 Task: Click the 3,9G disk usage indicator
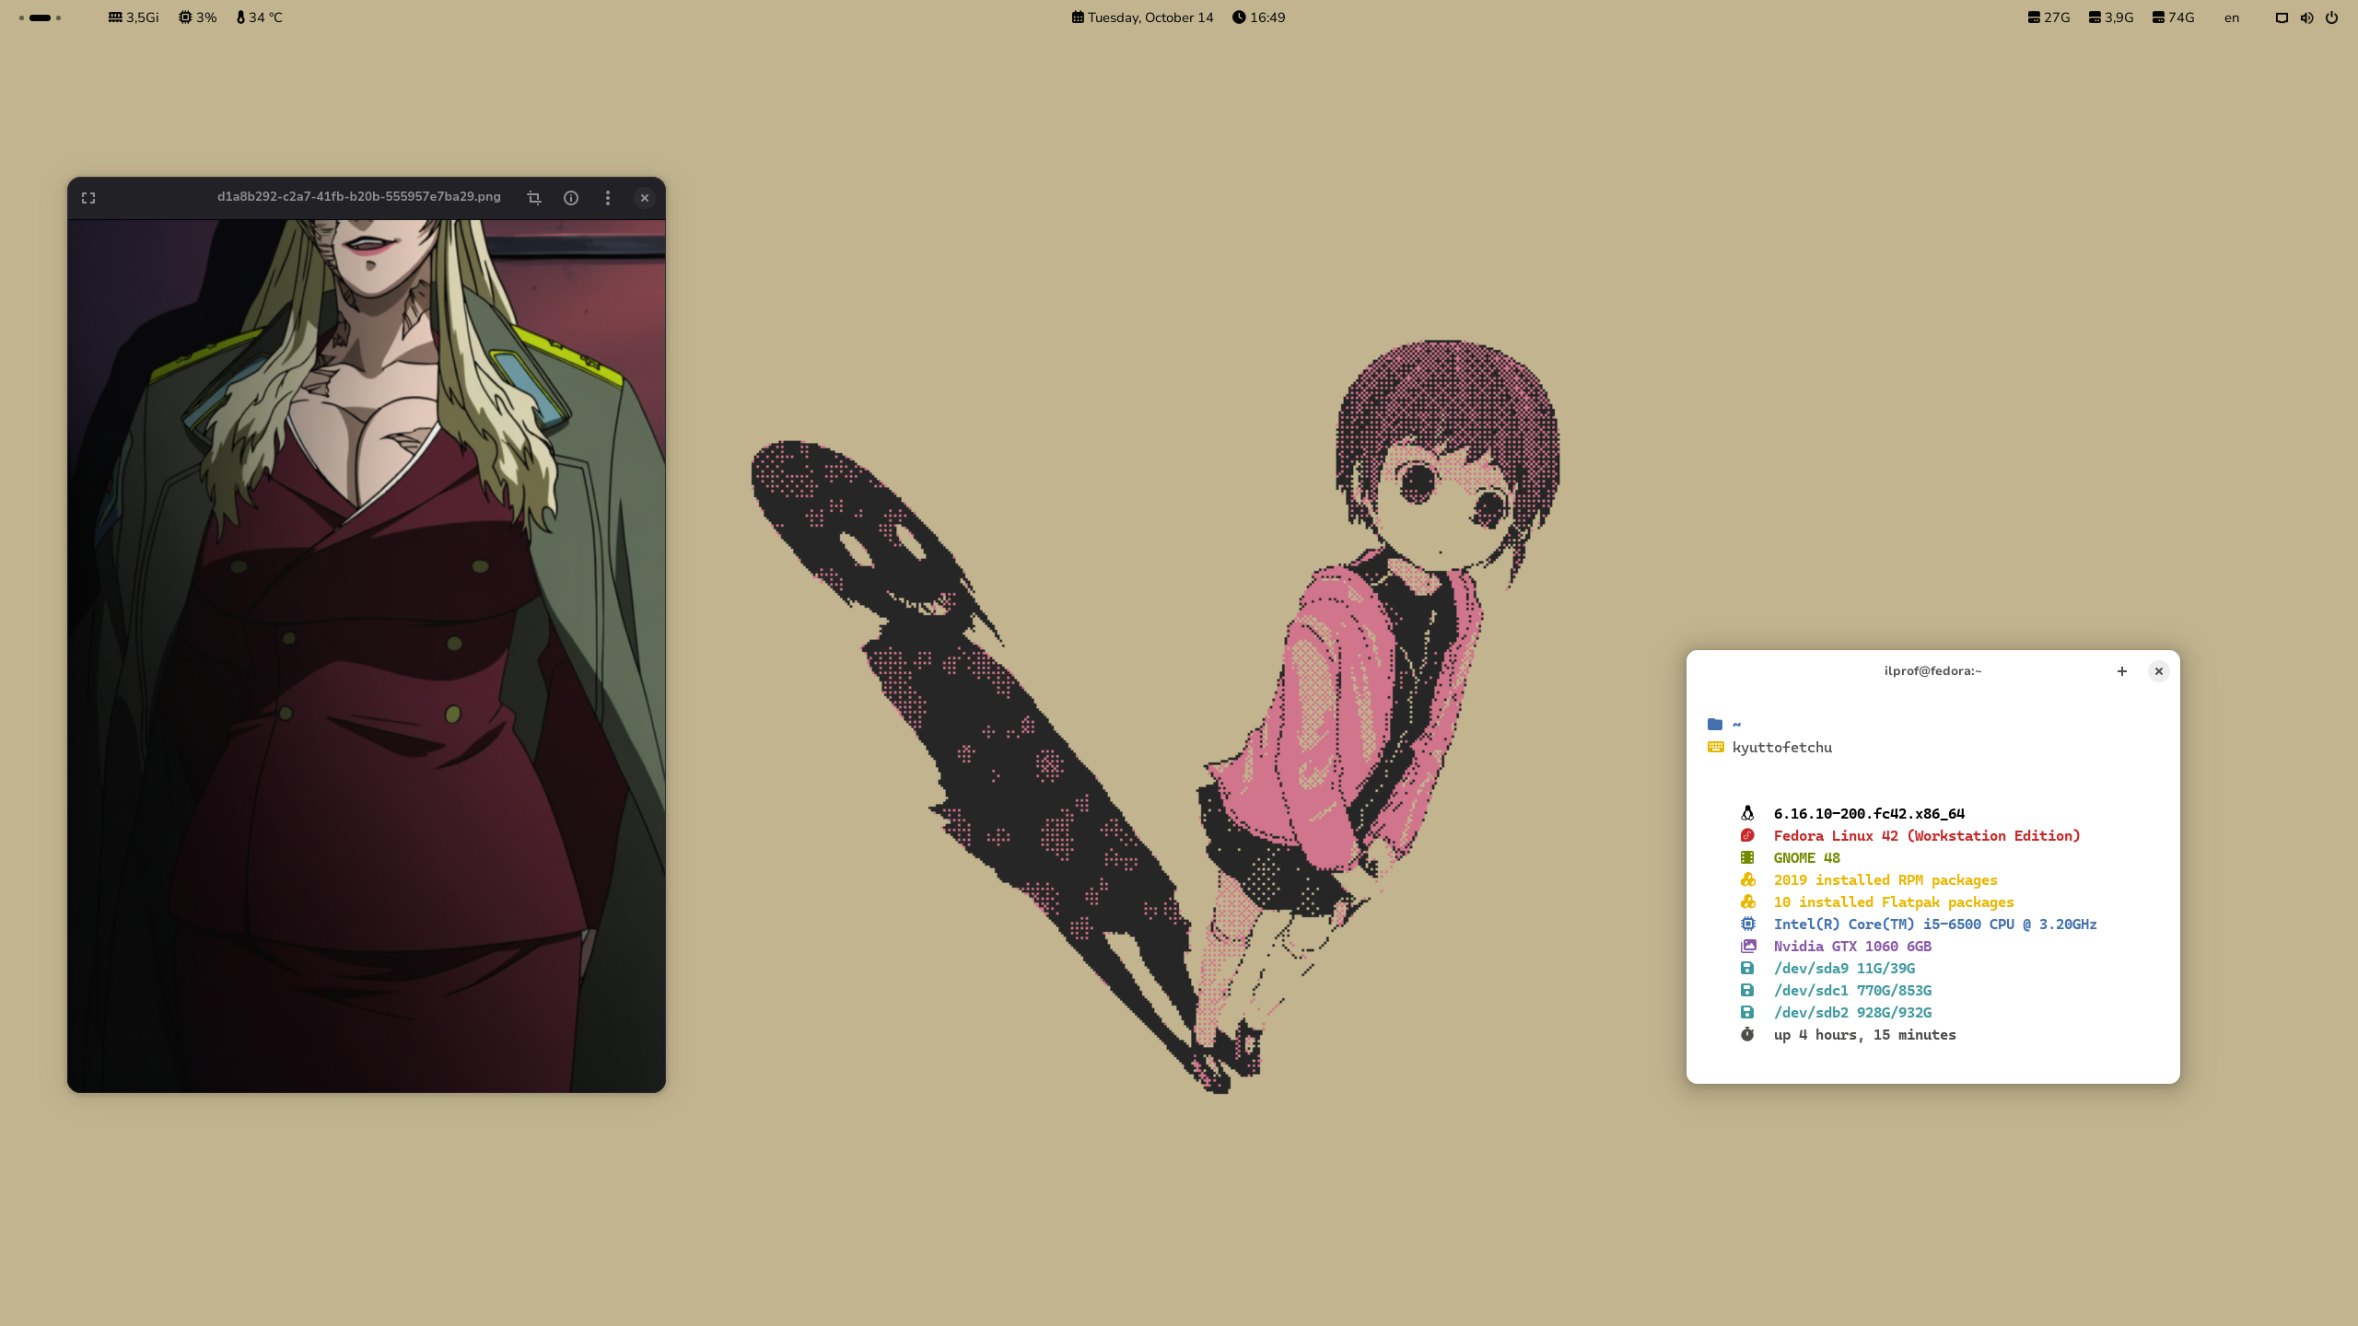click(2110, 17)
